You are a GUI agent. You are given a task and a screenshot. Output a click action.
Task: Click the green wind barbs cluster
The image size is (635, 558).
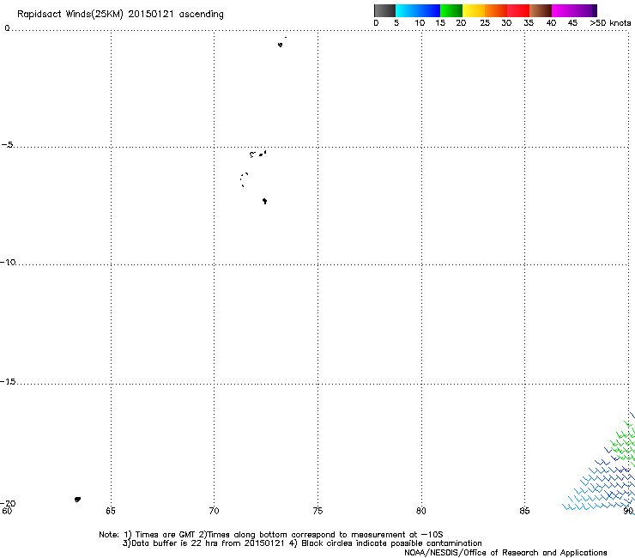coord(624,444)
